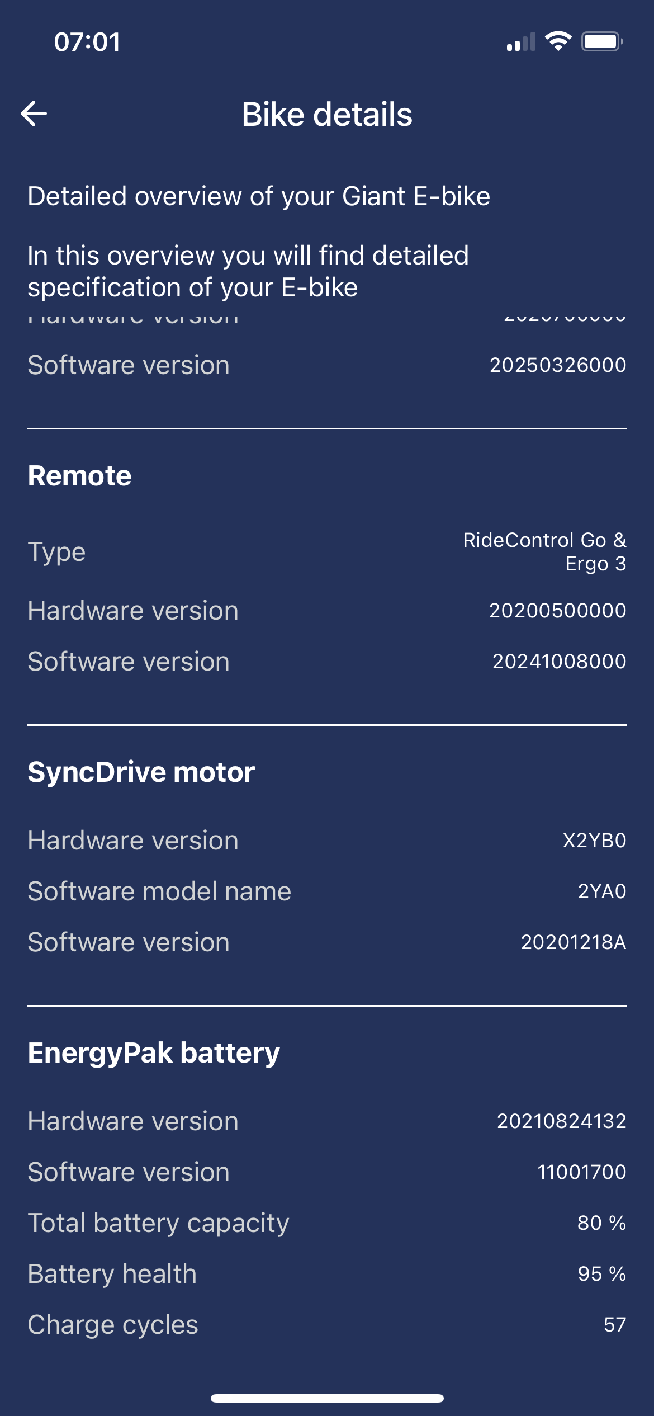654x1416 pixels.
Task: Tap the back arrow icon
Action: pyautogui.click(x=34, y=114)
